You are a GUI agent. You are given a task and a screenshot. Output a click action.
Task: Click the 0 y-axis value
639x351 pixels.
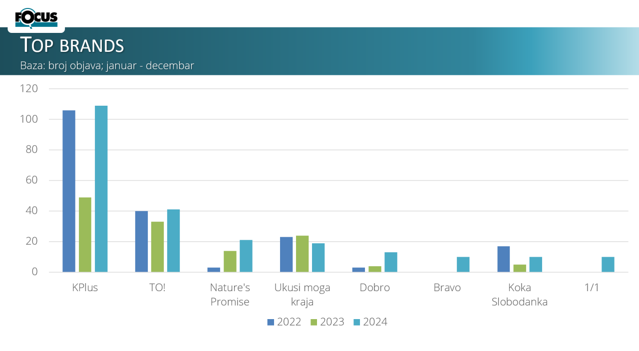click(x=35, y=272)
